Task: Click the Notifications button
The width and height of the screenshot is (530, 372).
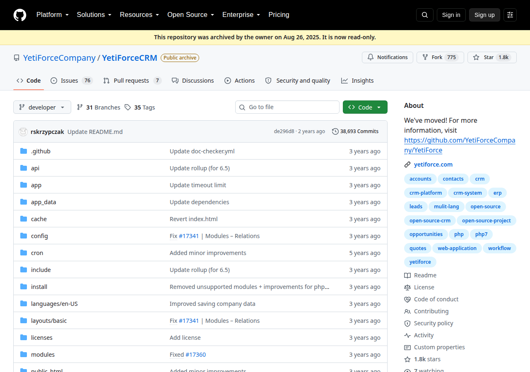Action: pyautogui.click(x=387, y=57)
